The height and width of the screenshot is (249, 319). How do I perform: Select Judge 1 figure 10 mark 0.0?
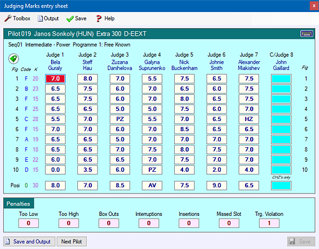pos(56,170)
